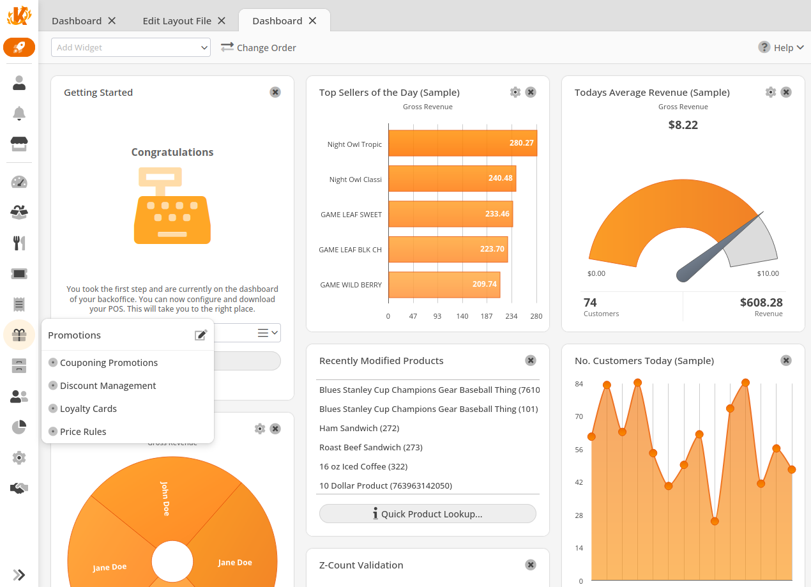Viewport: 811px width, 587px height.
Task: Open settings gear of pie chart widget
Action: coord(259,429)
